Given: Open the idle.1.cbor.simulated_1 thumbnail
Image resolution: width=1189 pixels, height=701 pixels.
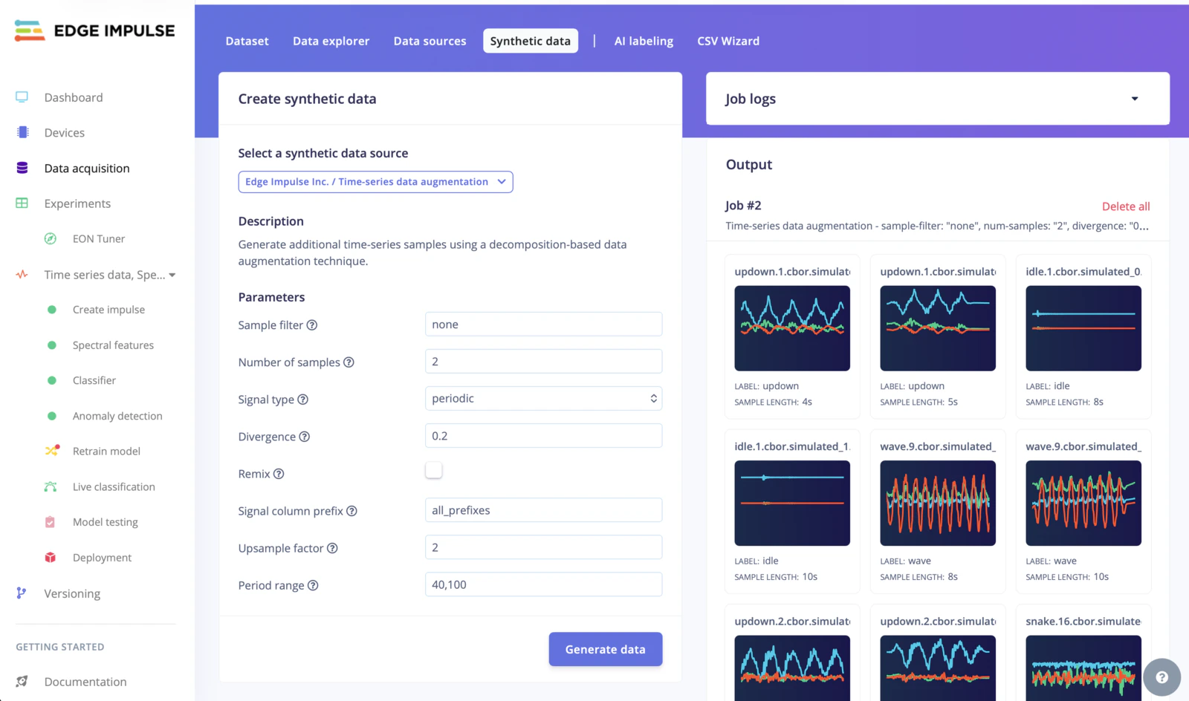Looking at the screenshot, I should click(x=792, y=503).
